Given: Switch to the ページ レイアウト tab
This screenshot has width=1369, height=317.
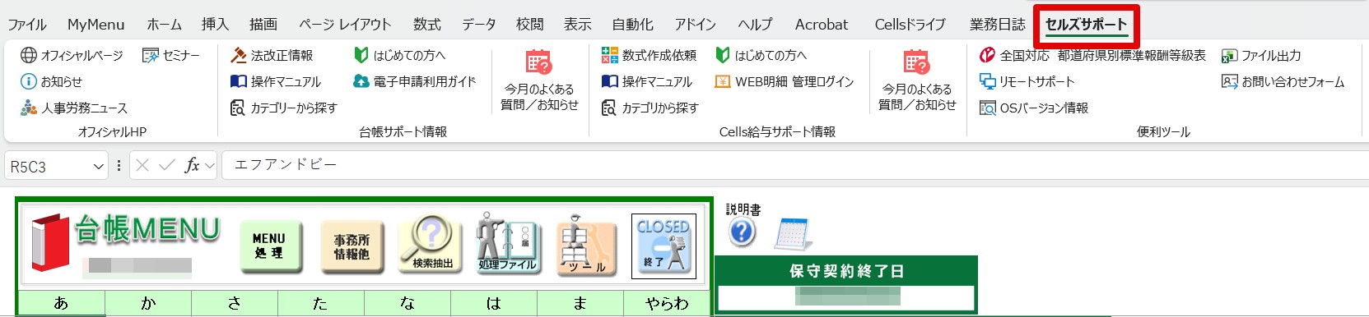Looking at the screenshot, I should 345,25.
